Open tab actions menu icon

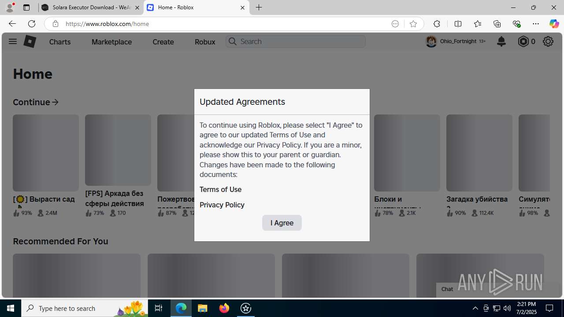(x=26, y=7)
